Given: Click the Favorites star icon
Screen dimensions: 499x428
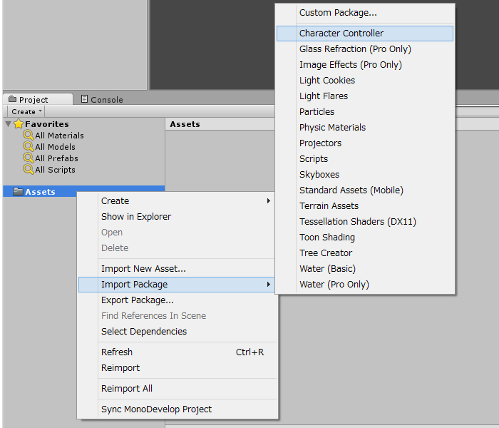Looking at the screenshot, I should pyautogui.click(x=19, y=124).
